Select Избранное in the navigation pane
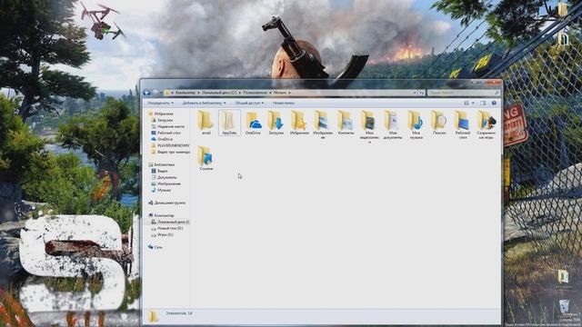The image size is (582, 327). pos(161,114)
